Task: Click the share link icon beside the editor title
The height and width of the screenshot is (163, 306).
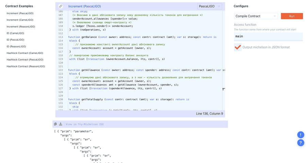Action: coord(61,6)
